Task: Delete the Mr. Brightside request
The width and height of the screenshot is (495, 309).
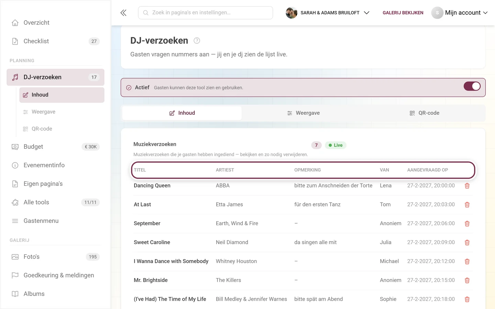Action: [467, 281]
